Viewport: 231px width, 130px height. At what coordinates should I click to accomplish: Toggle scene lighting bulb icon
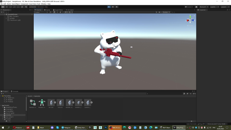54,12
